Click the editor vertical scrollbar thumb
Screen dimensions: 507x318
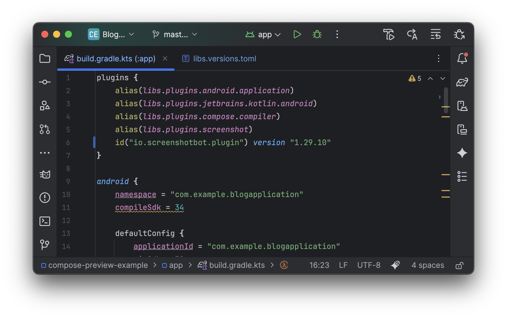click(x=446, y=100)
